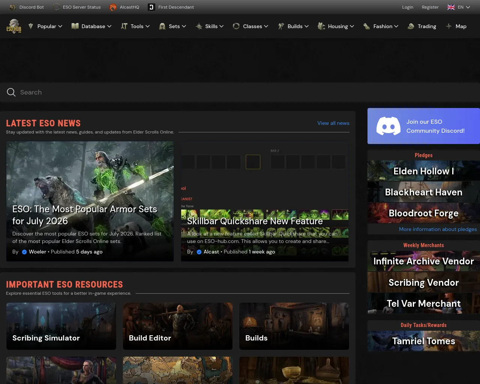Viewport: 480px width, 384px height.
Task: Click the Skills star icon
Action: (199, 26)
